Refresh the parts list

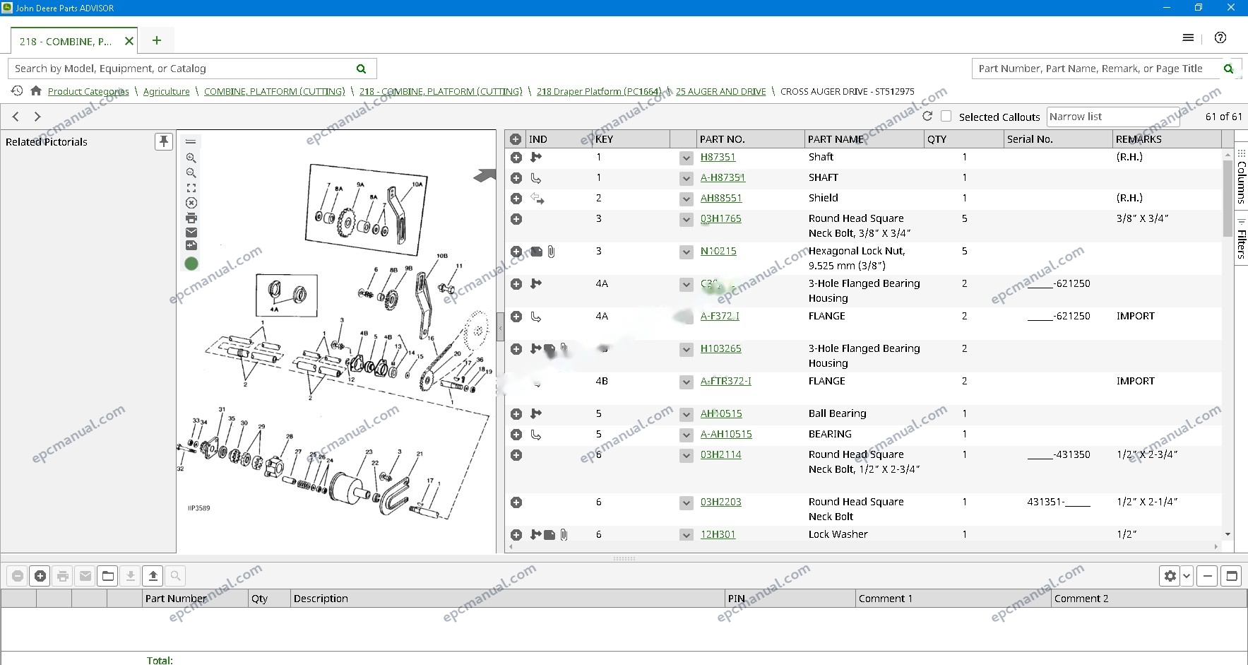pos(927,116)
